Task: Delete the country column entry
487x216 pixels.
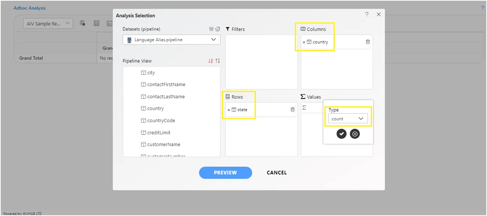Action: pos(368,42)
